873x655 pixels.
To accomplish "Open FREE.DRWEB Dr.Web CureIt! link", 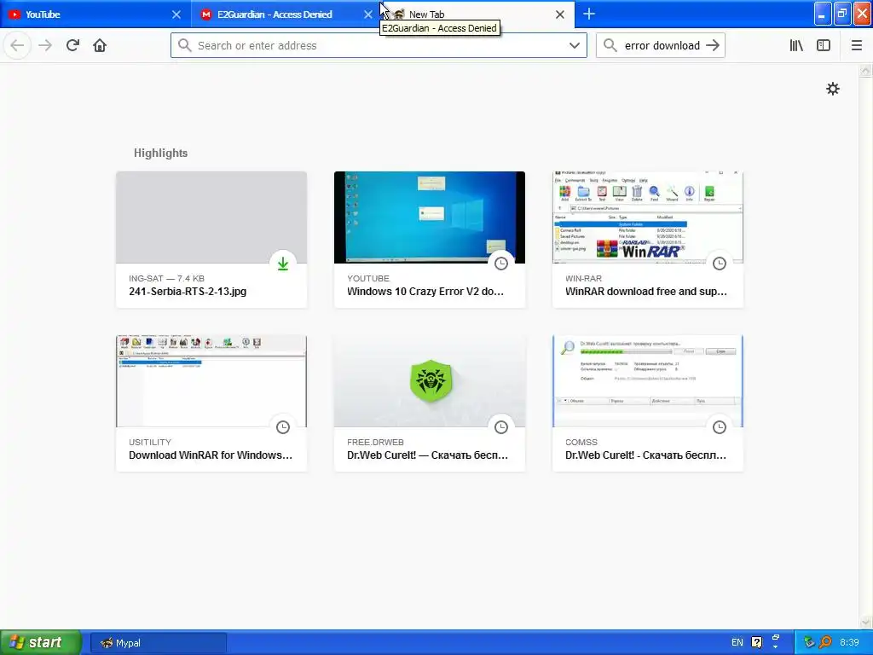I will 428,455.
